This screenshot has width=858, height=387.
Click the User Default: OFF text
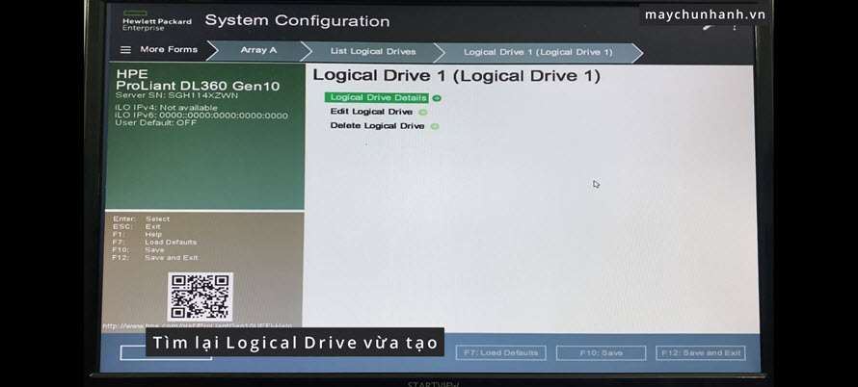click(x=155, y=123)
